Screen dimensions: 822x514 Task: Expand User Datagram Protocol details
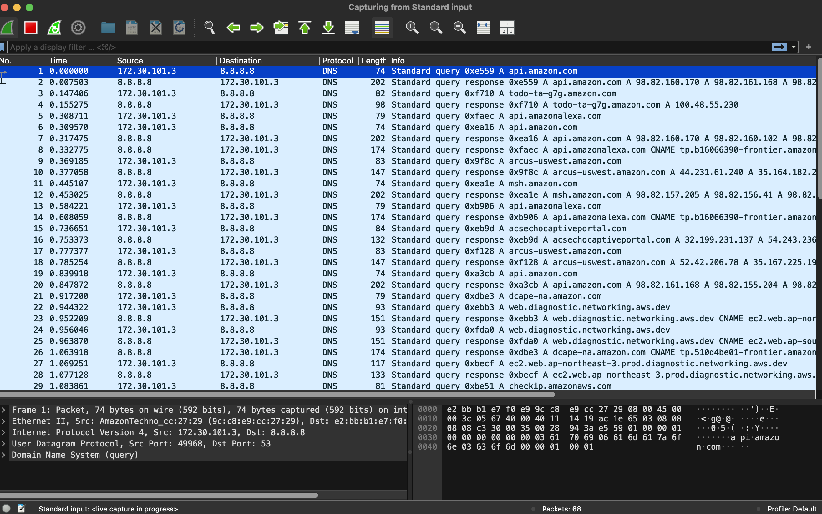coord(3,444)
